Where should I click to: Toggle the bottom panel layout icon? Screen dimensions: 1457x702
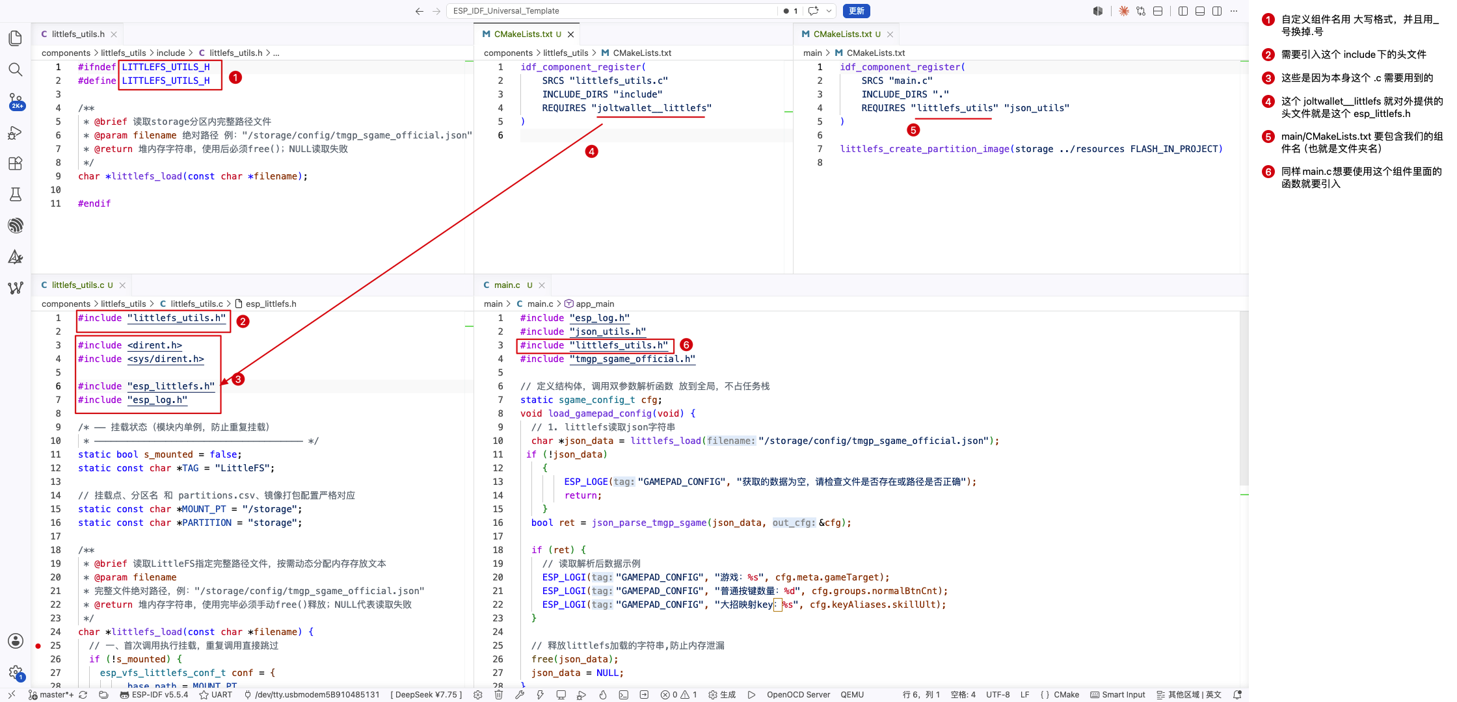[x=1200, y=11]
